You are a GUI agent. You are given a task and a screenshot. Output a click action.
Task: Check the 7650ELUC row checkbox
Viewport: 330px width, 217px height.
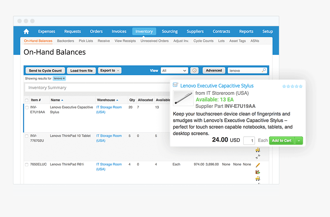(x=27, y=164)
